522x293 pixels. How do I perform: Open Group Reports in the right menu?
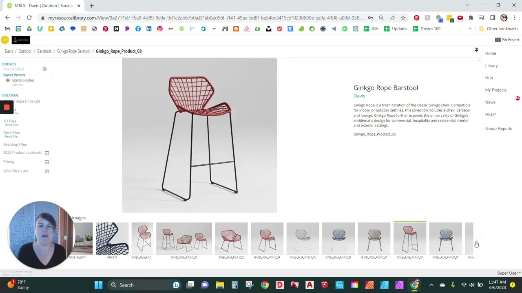coord(498,129)
